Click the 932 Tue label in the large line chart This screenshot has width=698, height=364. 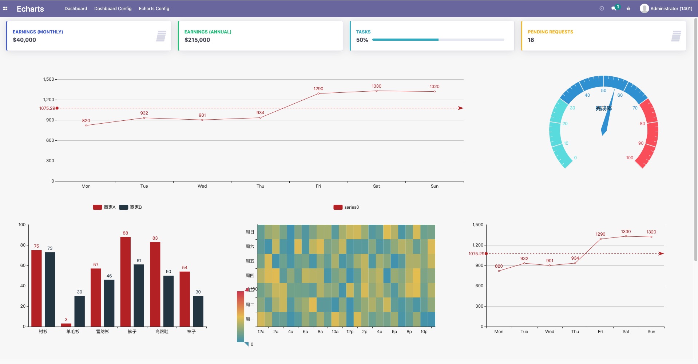(144, 113)
